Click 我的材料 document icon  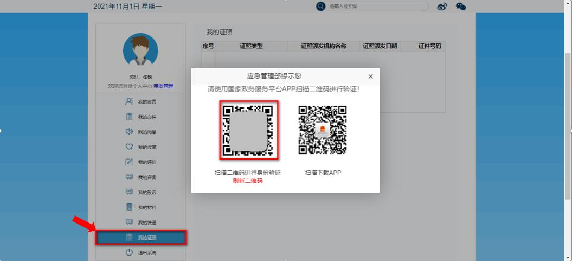tap(129, 207)
